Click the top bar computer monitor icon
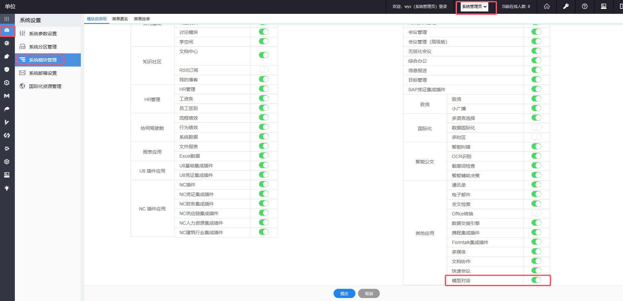623x301 pixels. point(604,6)
